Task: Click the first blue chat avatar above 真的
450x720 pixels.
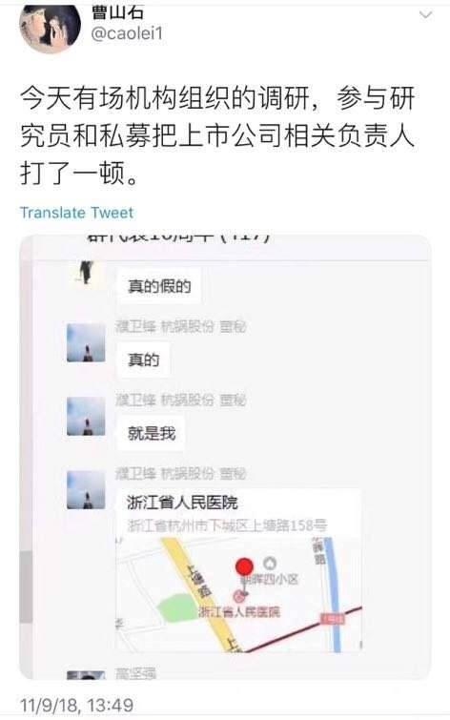Action: [86, 342]
